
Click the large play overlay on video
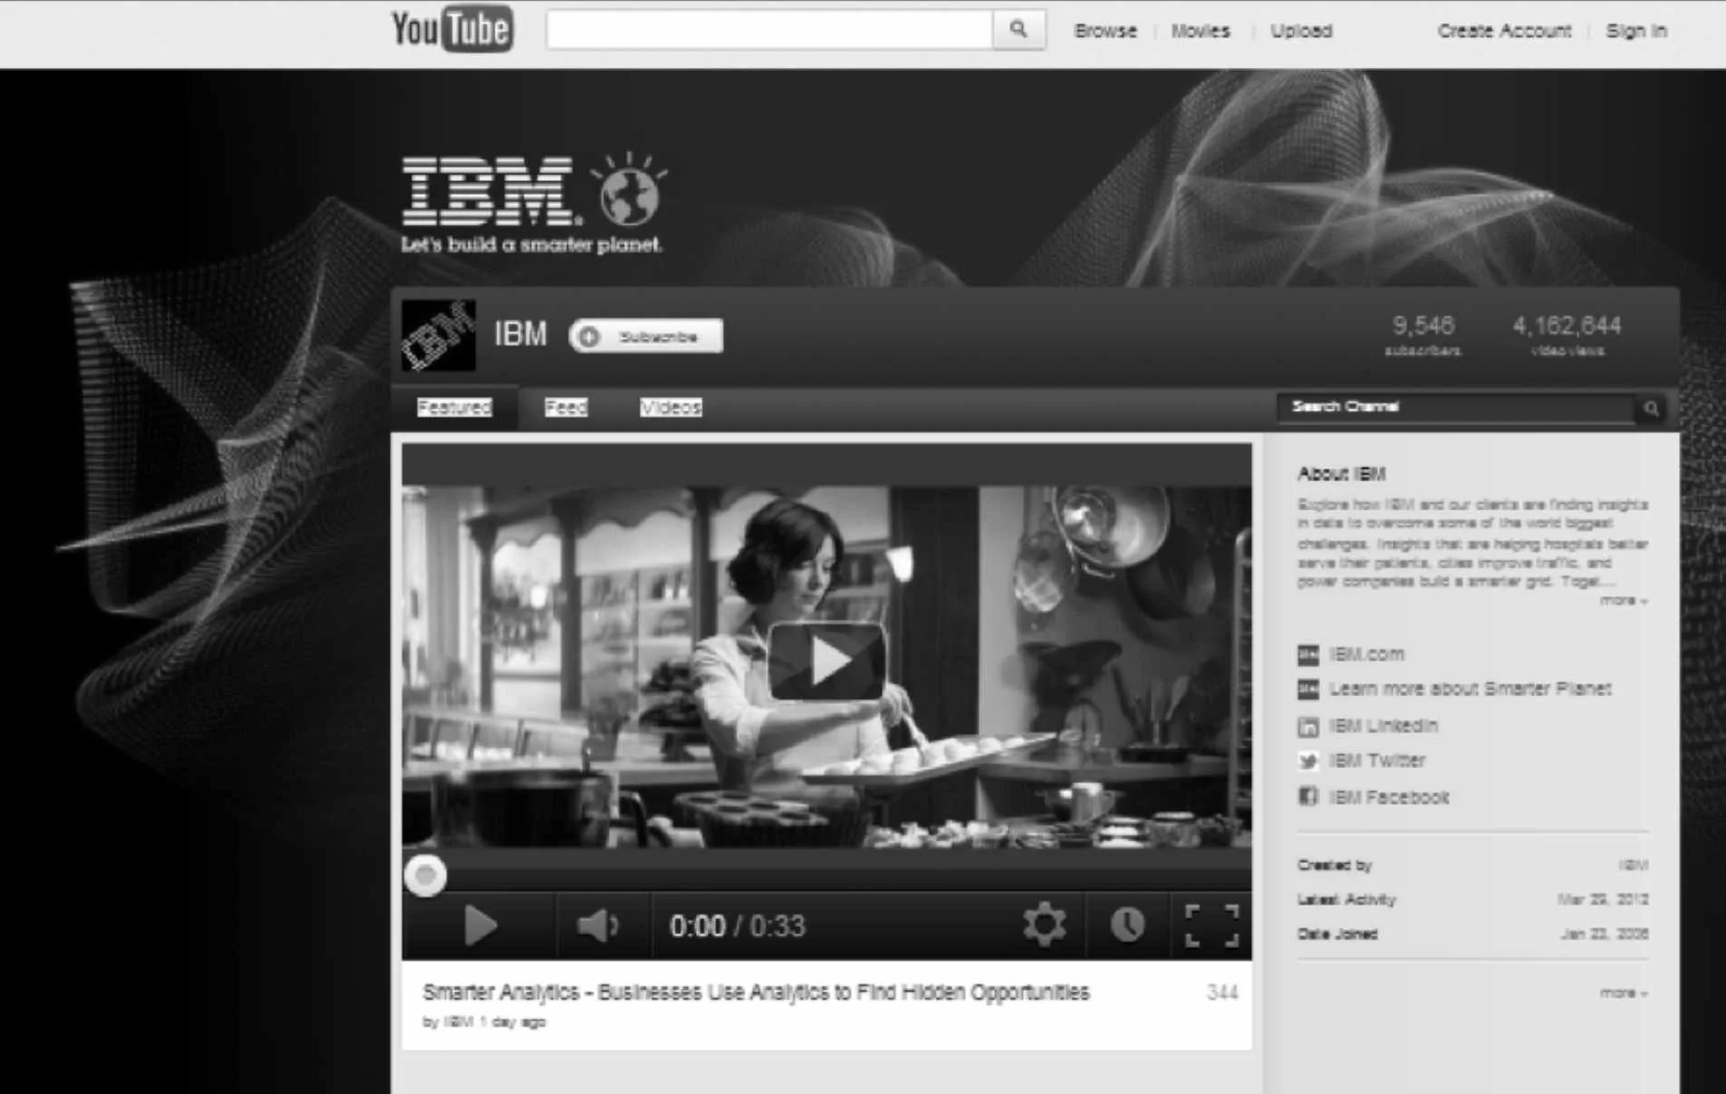tap(826, 661)
